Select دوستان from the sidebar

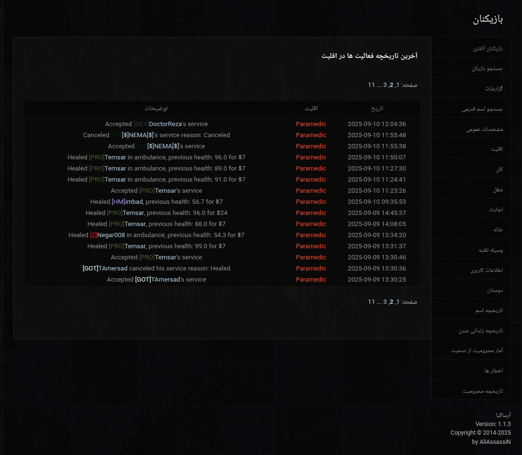(x=470, y=289)
